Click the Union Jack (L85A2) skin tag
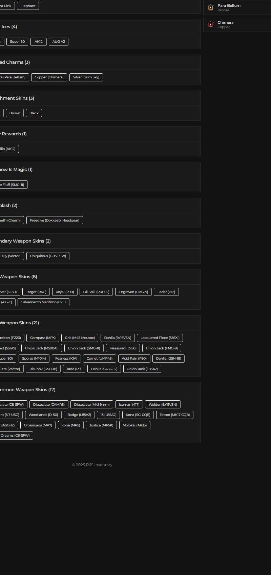This screenshot has height=575, width=271. (142, 369)
